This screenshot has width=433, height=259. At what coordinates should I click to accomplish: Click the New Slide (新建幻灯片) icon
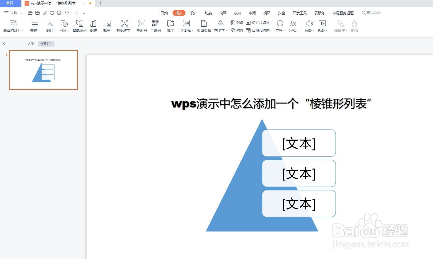13,23
